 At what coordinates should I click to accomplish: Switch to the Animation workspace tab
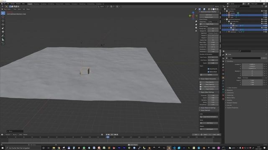pos(75,4)
